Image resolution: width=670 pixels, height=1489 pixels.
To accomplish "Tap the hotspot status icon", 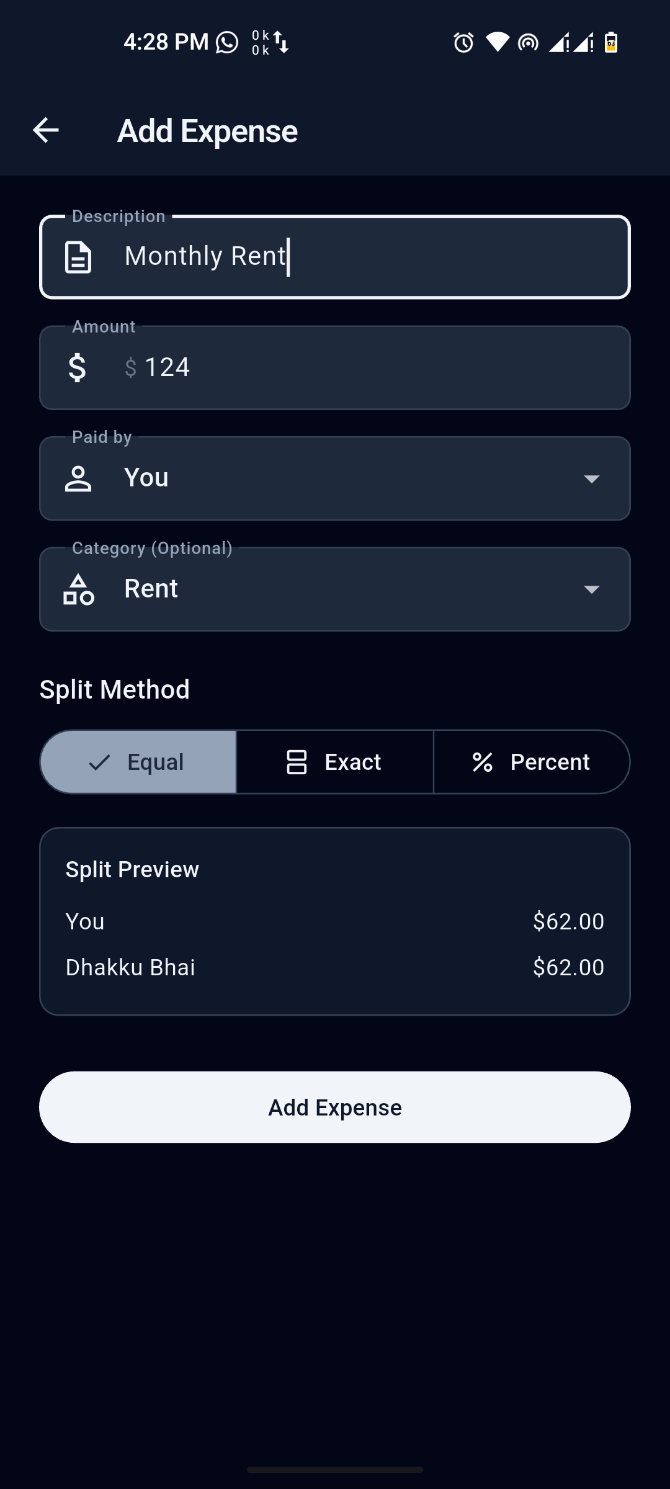I will click(x=528, y=42).
